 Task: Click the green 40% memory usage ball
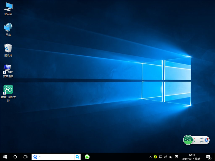coord(188,140)
